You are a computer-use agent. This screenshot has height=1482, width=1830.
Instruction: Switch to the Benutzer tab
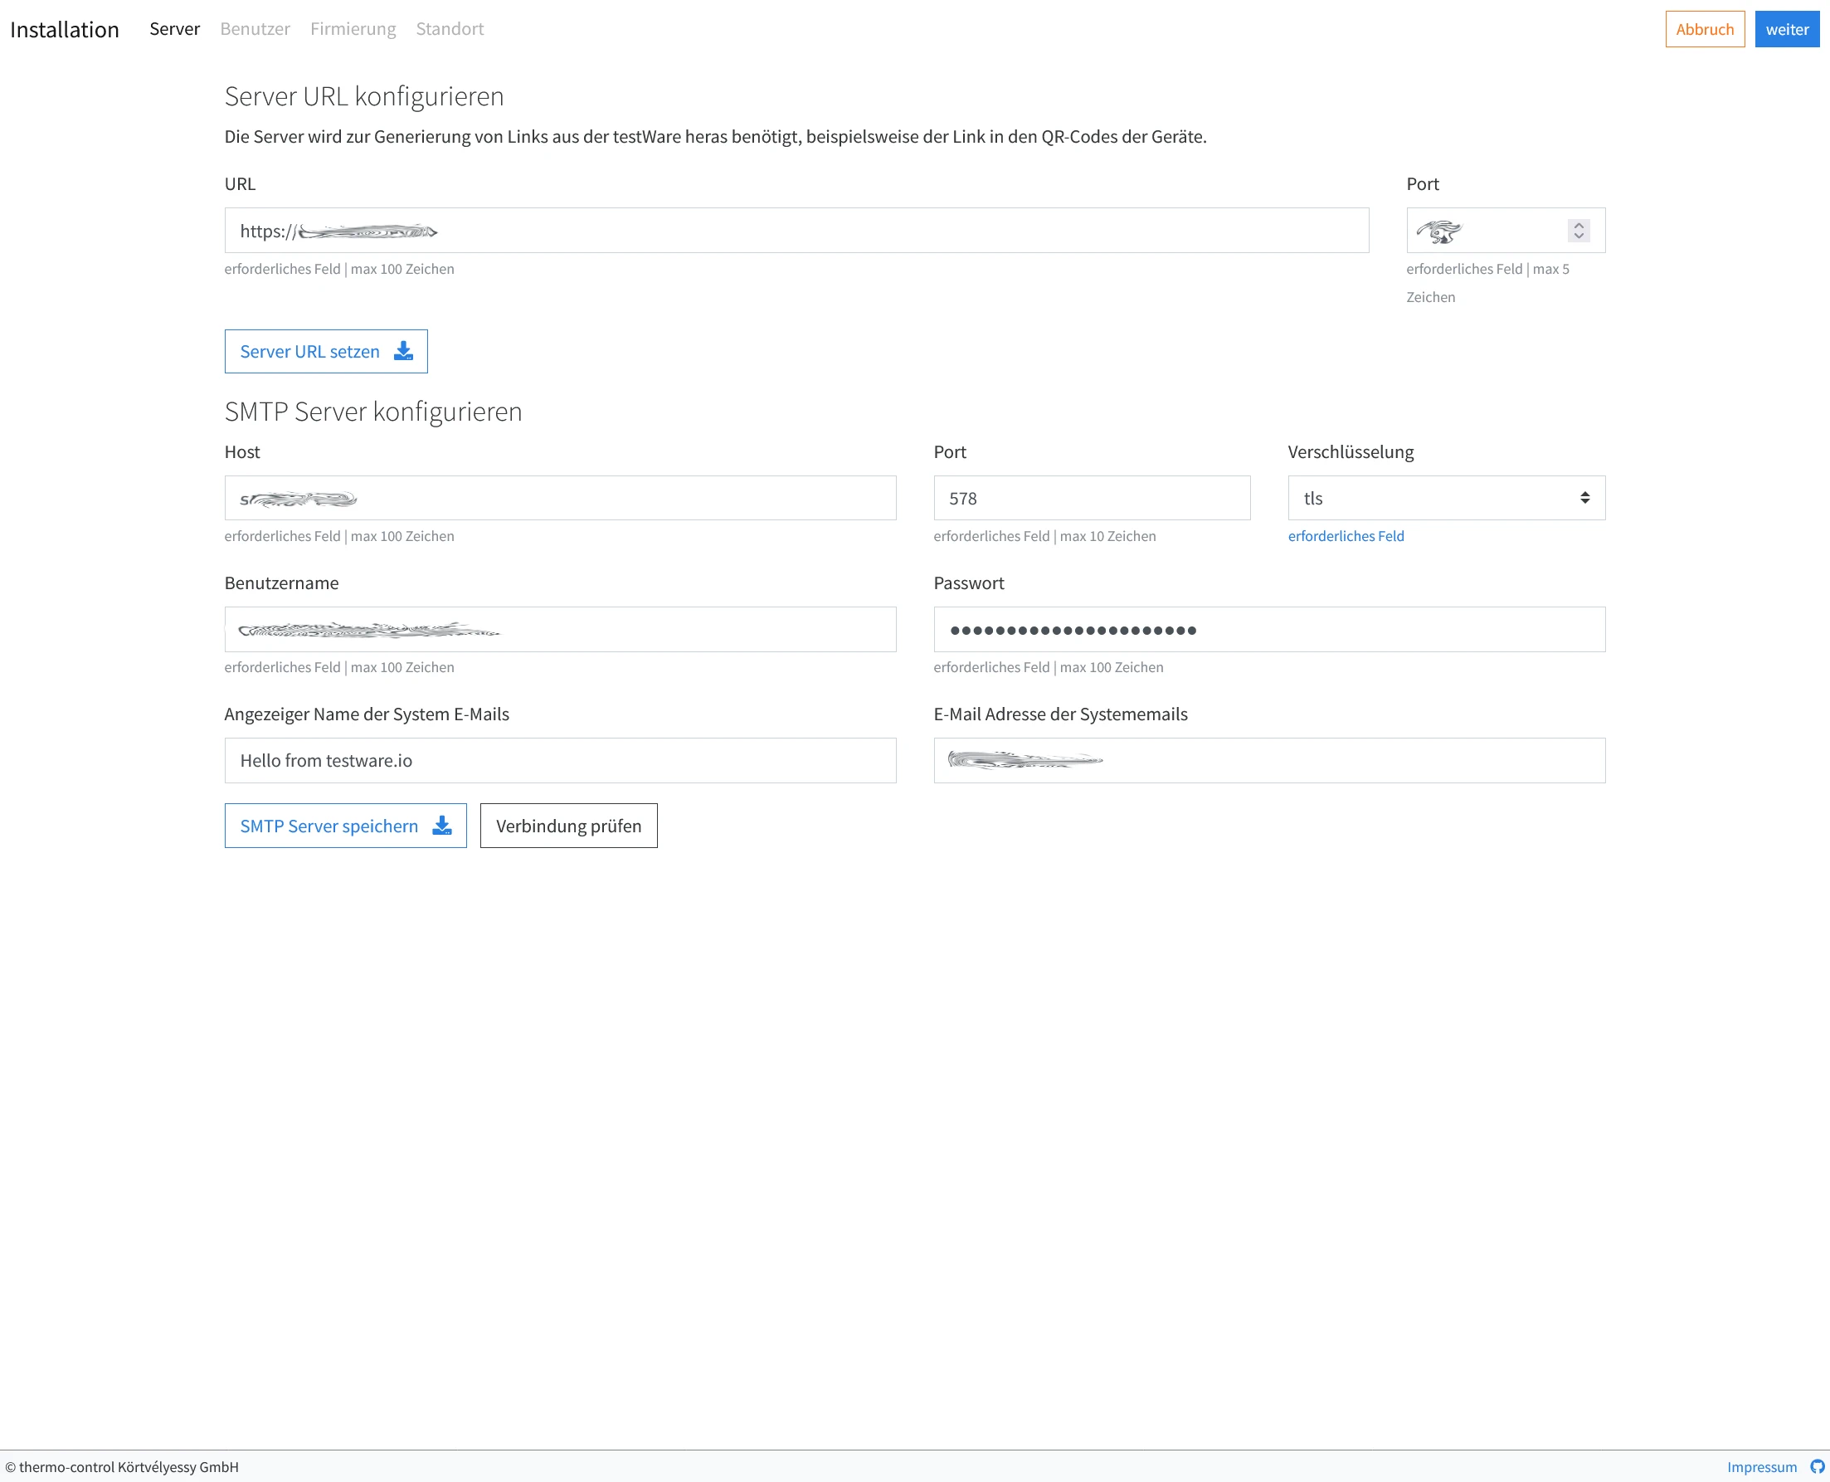255,28
